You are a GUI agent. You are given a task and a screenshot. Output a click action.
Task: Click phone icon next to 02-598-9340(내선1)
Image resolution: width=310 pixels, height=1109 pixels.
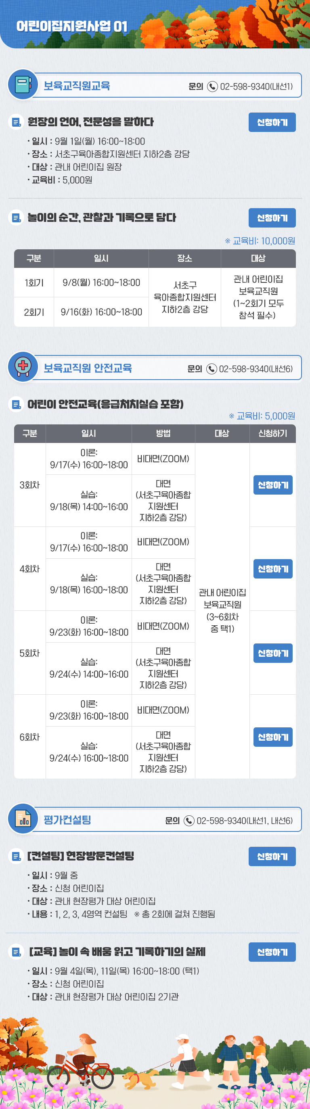click(x=212, y=86)
